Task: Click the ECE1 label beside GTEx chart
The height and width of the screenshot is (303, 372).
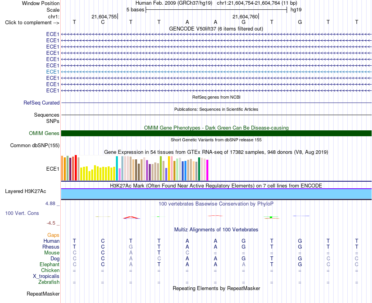Action: [x=53, y=169]
